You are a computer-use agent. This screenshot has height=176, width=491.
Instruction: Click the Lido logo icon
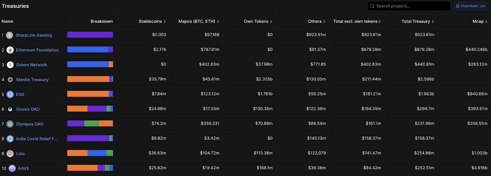[x=10, y=153]
